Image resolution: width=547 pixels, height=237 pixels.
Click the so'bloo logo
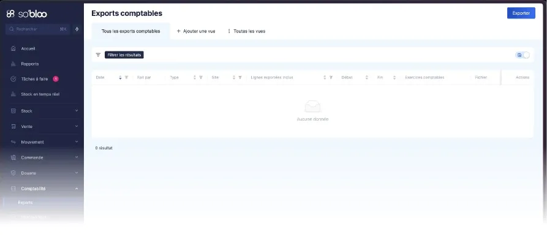click(x=26, y=13)
